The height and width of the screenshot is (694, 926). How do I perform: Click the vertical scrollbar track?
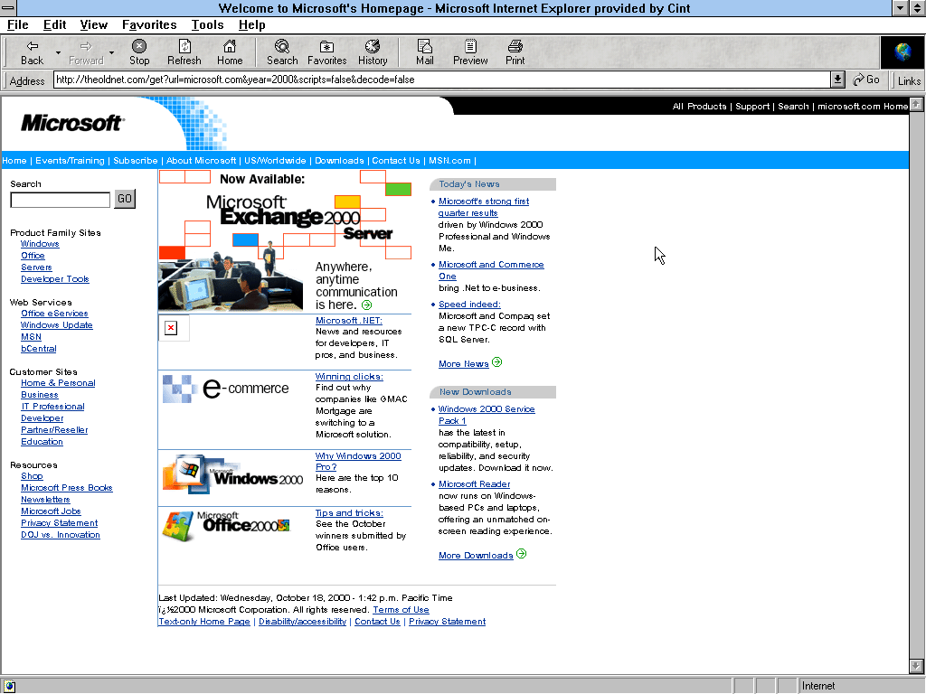pyautogui.click(x=916, y=383)
